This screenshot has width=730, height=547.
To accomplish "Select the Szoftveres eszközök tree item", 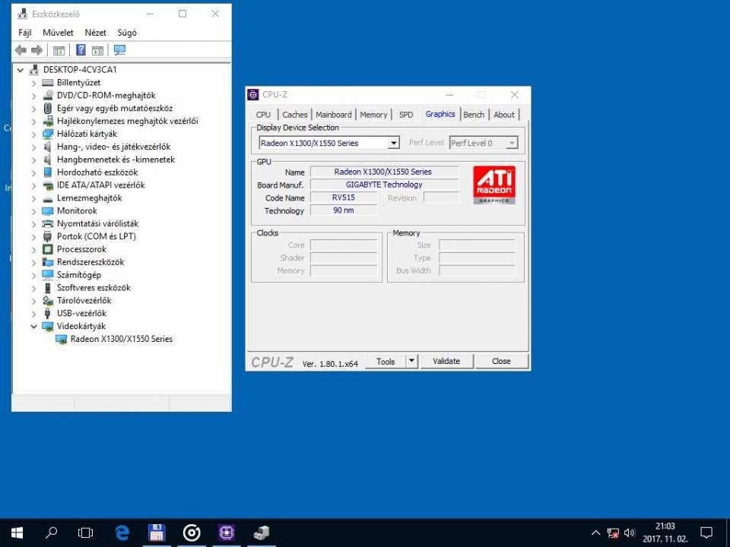I will (x=94, y=288).
